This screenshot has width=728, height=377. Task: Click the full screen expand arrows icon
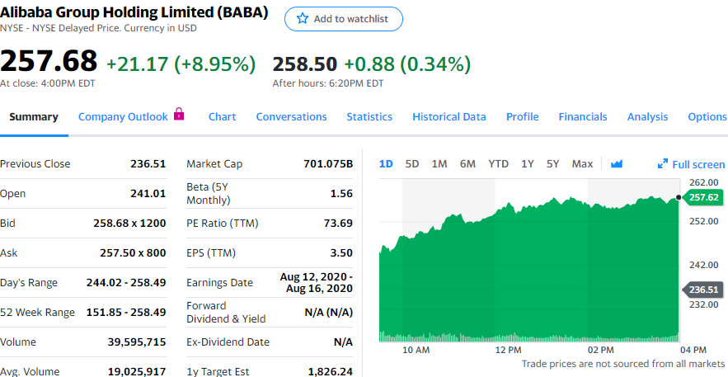tap(663, 164)
